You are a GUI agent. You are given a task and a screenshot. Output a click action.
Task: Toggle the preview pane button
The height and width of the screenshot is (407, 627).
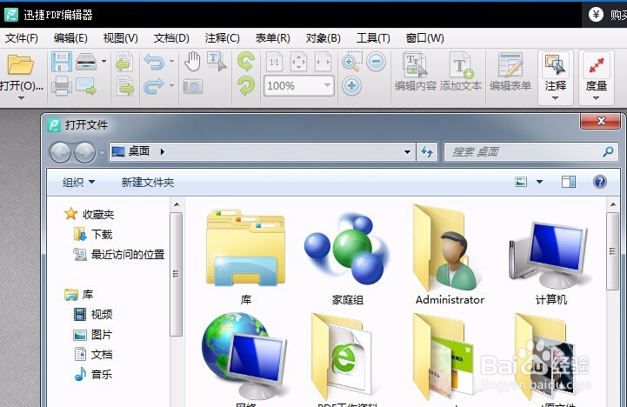(568, 182)
